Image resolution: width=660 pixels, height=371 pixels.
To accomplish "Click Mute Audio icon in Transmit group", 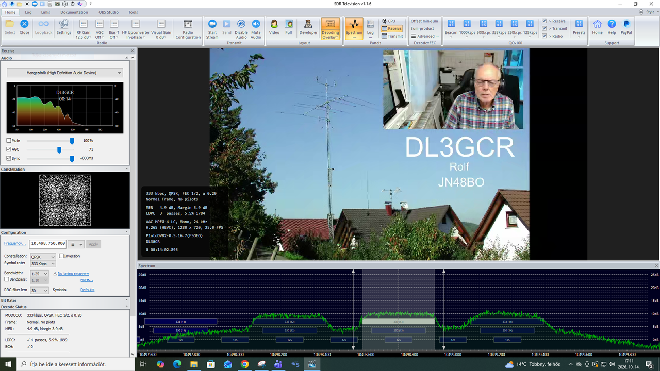I will click(256, 29).
